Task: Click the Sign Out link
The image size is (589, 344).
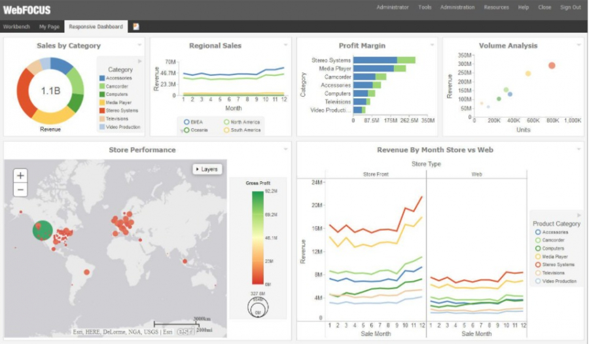Action: click(x=570, y=7)
